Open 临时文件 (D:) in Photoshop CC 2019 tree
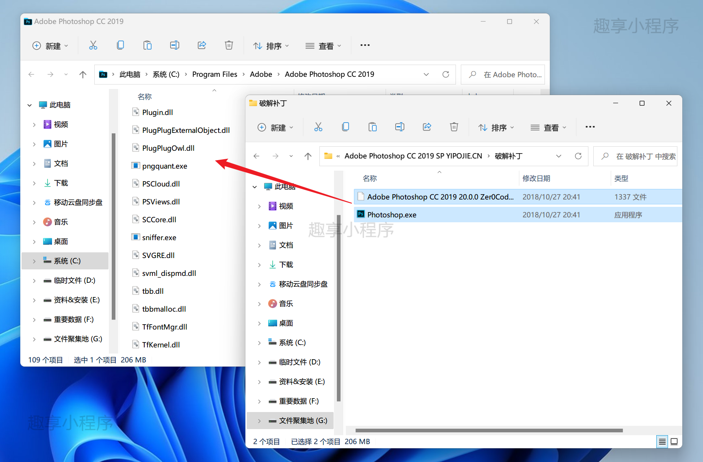The width and height of the screenshot is (703, 462). pos(75,280)
